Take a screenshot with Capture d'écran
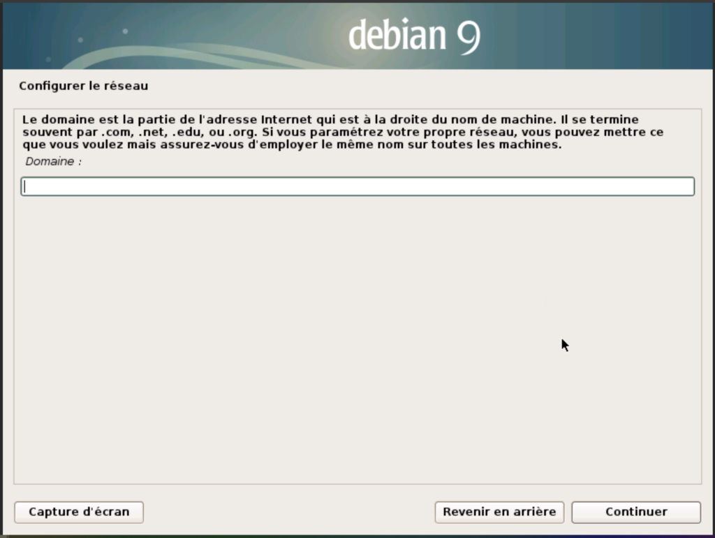The image size is (715, 538). pyautogui.click(x=79, y=512)
